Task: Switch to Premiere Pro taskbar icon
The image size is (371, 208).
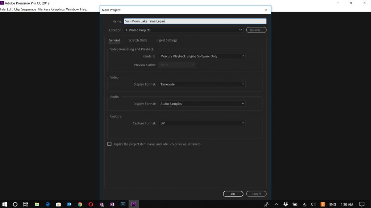Action: (x=134, y=204)
